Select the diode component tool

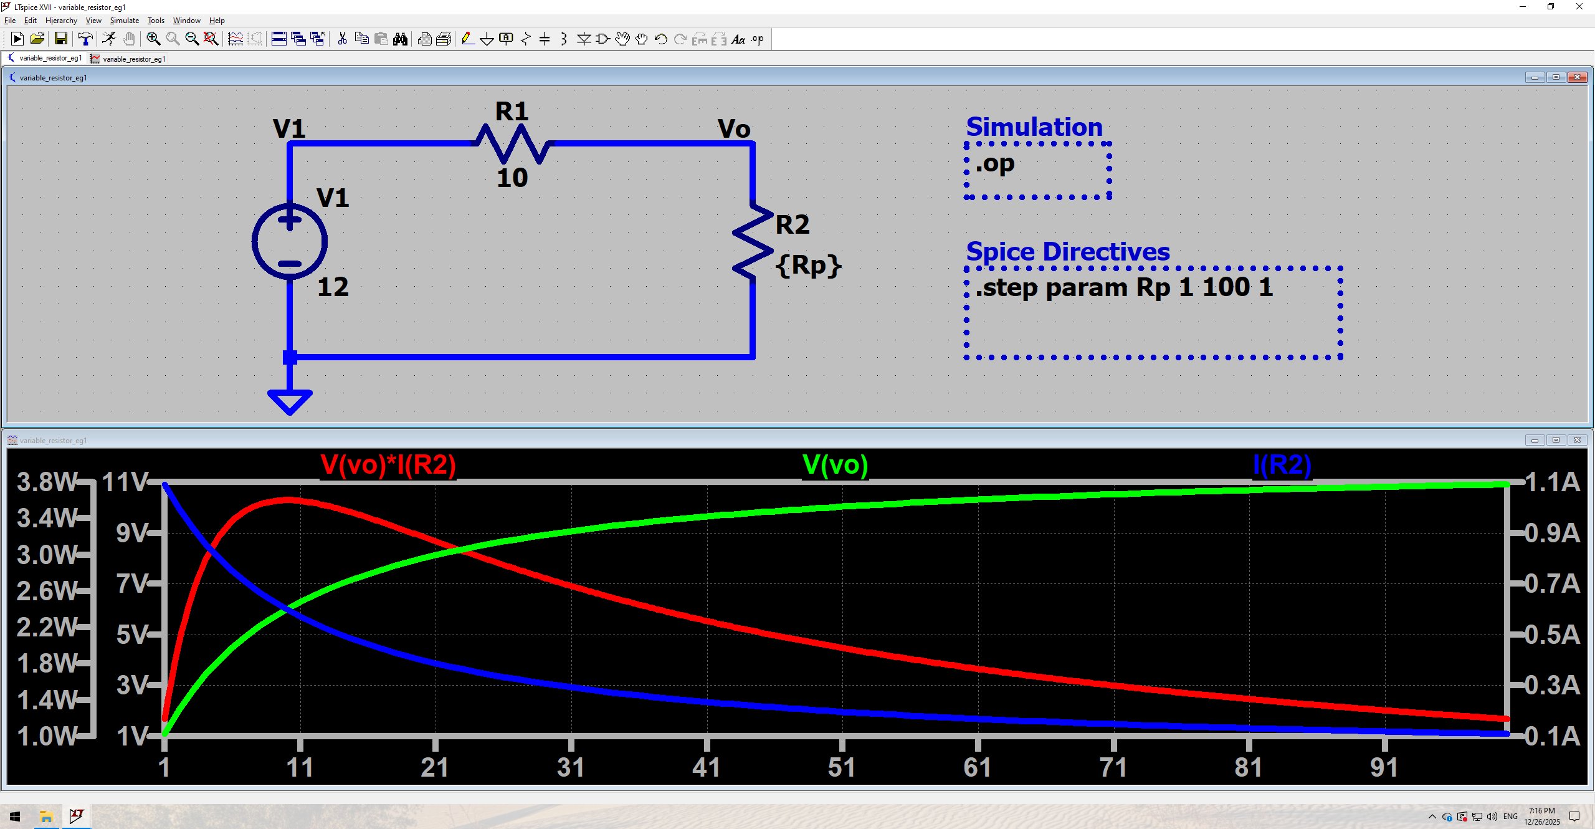point(584,39)
